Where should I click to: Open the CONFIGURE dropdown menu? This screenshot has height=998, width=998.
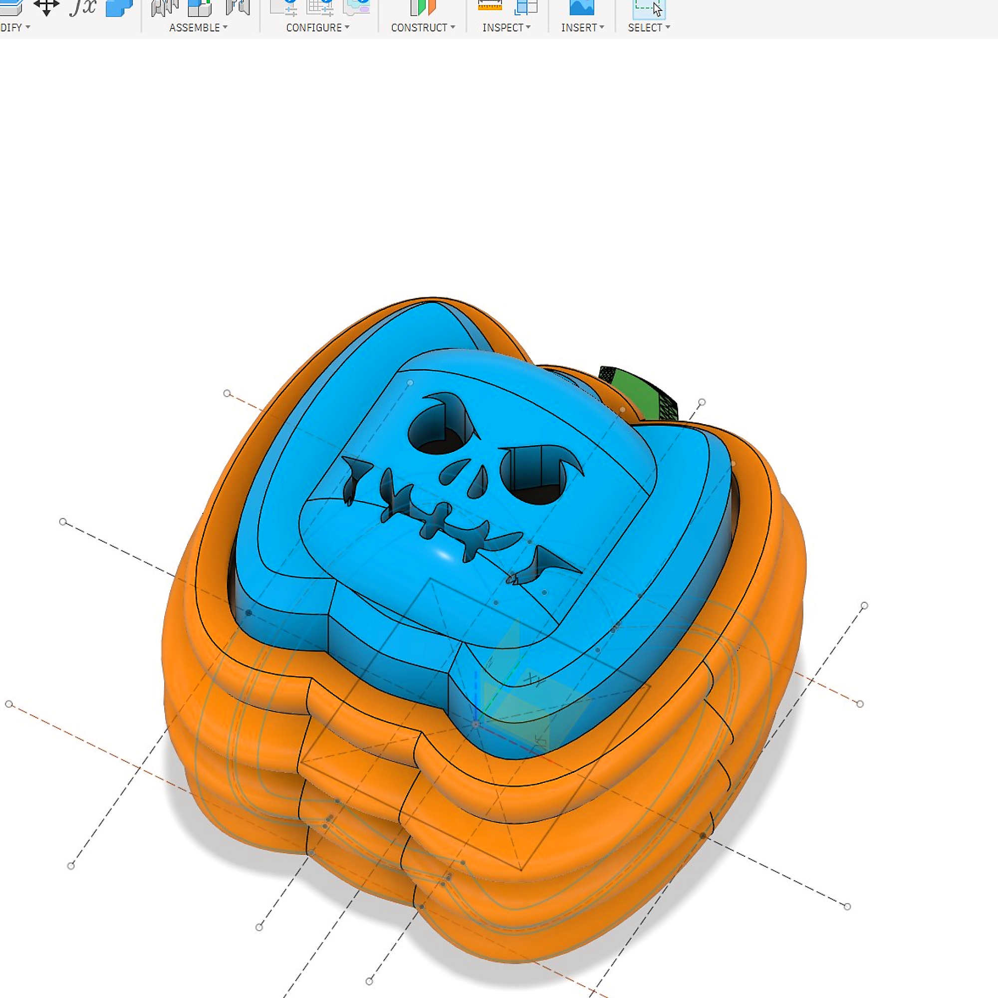tap(318, 27)
